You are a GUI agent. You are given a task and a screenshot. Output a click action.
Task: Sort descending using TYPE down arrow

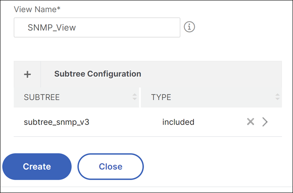pyautogui.click(x=277, y=99)
